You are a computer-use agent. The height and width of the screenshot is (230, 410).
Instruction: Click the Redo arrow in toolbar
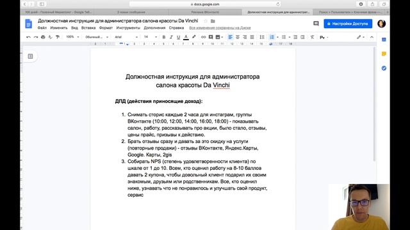(x=36, y=37)
